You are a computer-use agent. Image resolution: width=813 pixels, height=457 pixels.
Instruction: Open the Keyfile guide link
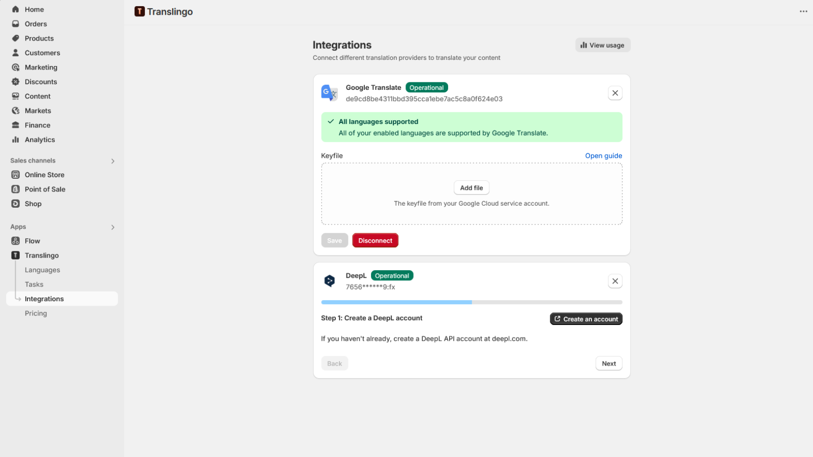(x=603, y=156)
